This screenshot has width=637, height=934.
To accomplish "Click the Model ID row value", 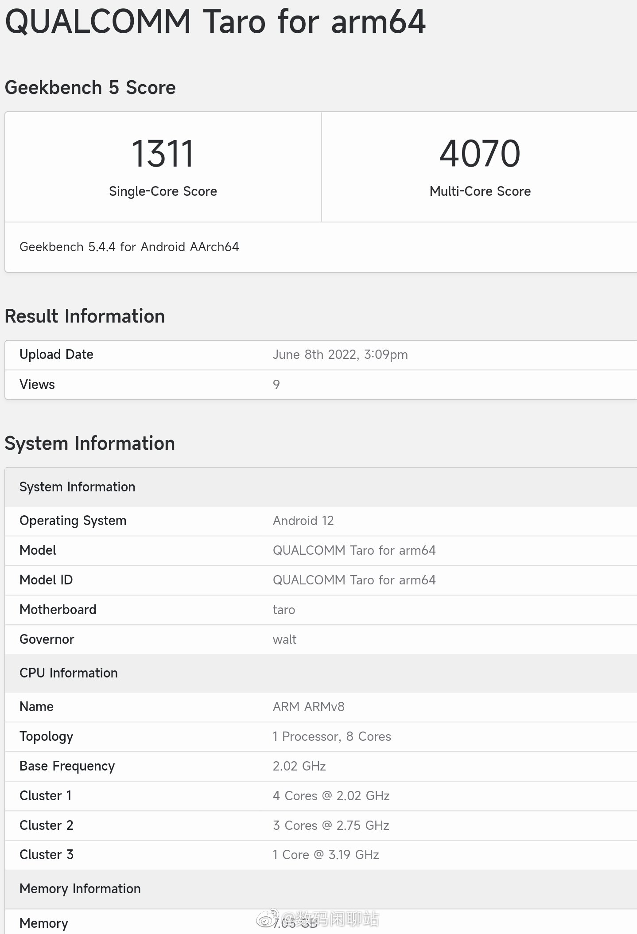I will coord(354,580).
